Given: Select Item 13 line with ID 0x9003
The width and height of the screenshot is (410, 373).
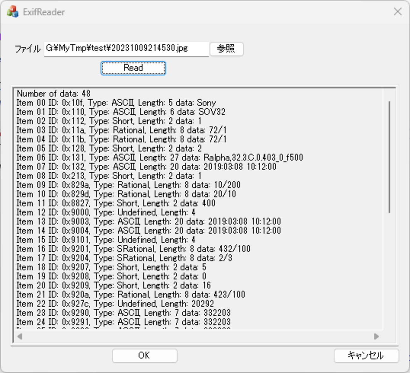Looking at the screenshot, I should point(149,221).
